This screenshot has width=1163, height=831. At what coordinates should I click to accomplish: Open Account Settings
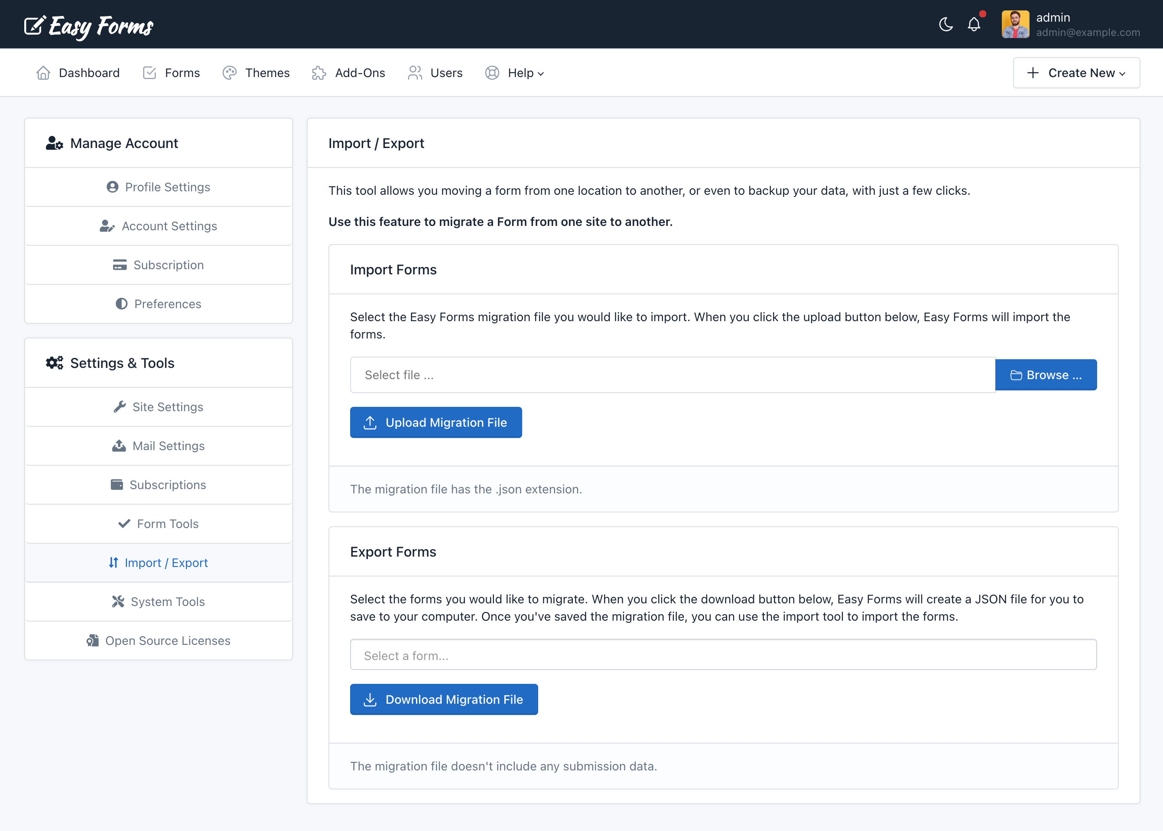158,225
